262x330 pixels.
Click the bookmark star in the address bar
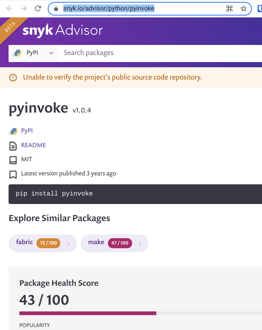point(244,8)
